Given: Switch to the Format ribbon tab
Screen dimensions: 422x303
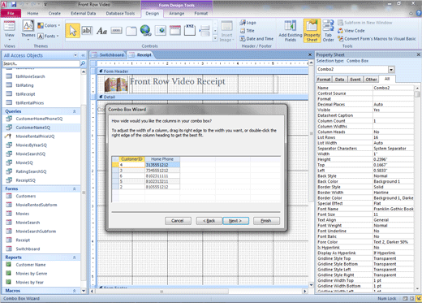Looking at the screenshot, I should 201,13.
